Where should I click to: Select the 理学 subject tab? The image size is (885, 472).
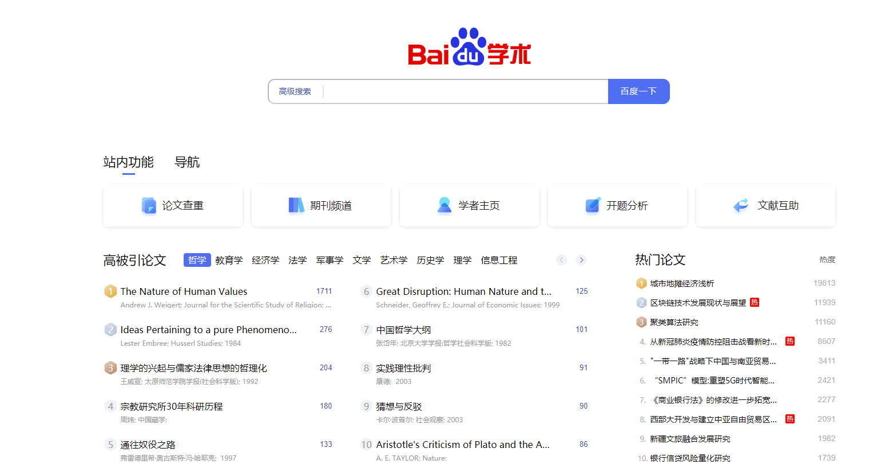point(462,260)
